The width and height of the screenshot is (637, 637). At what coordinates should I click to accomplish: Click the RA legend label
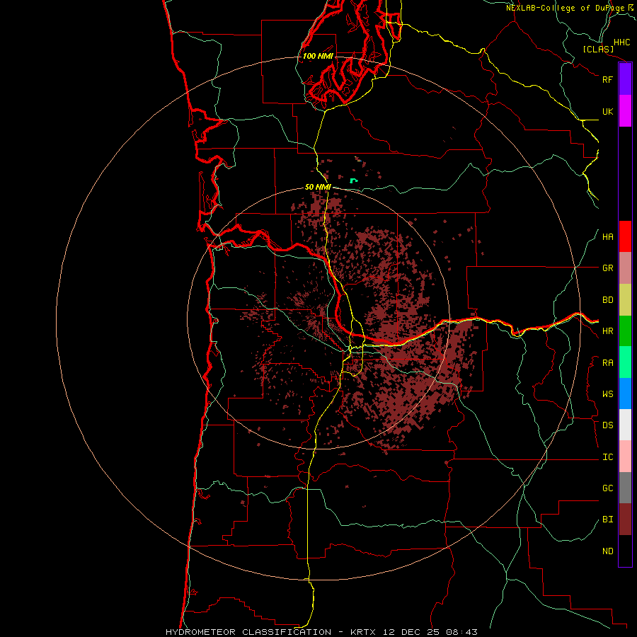pos(607,363)
